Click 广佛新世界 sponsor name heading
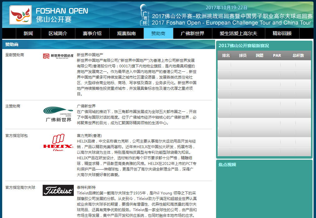Viewport: 316px width, 218px height. pos(86,106)
